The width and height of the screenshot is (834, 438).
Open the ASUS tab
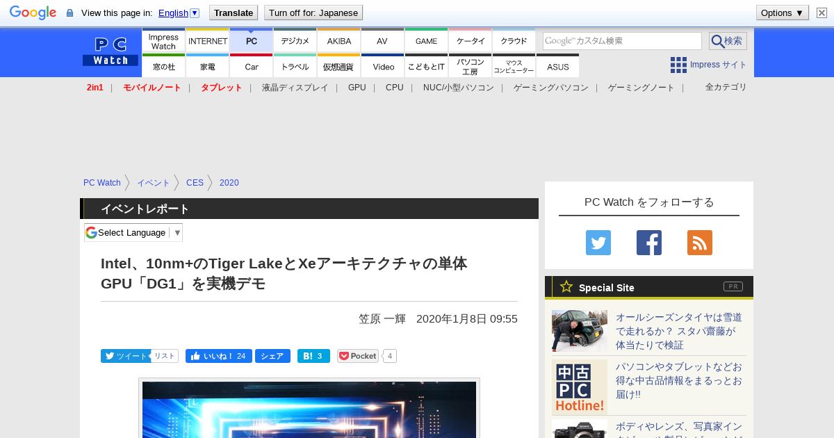point(557,66)
